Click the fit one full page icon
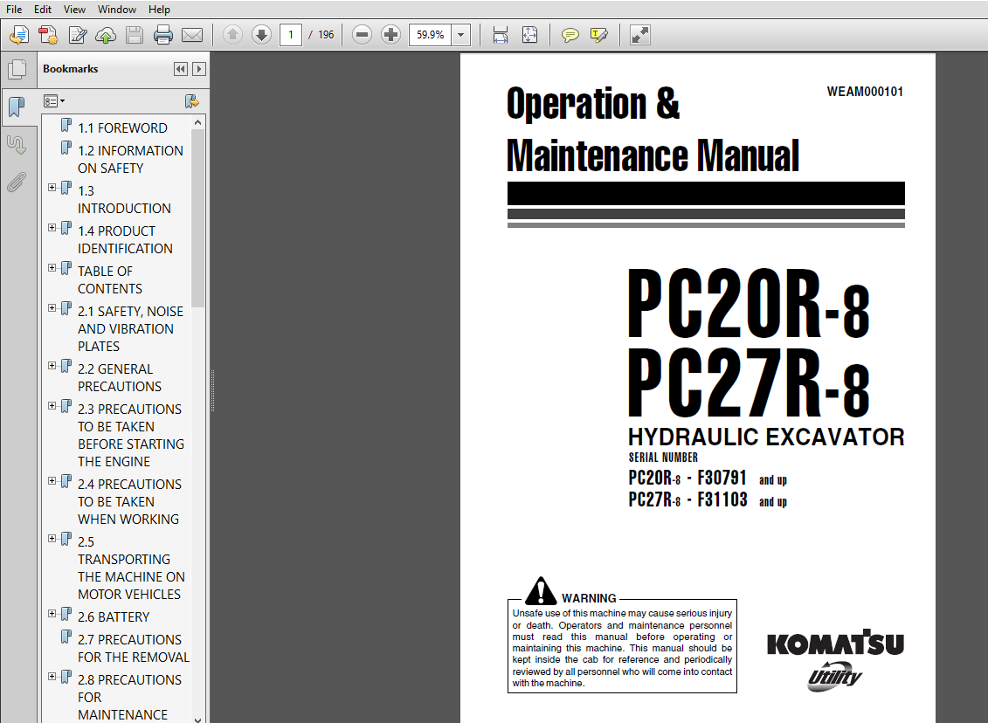The height and width of the screenshot is (723, 988). coord(530,35)
